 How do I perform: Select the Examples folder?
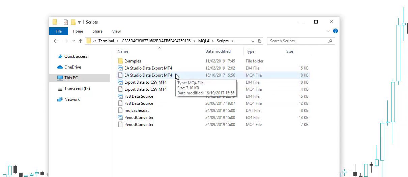pos(133,61)
